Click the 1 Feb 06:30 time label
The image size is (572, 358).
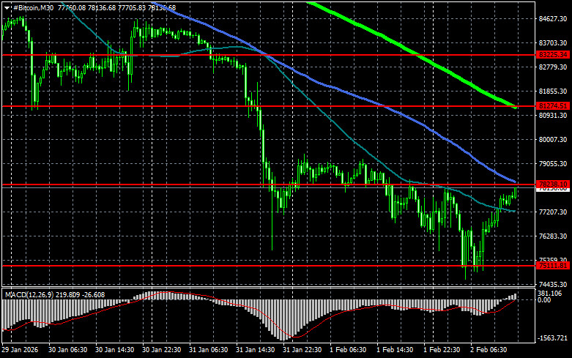click(348, 350)
